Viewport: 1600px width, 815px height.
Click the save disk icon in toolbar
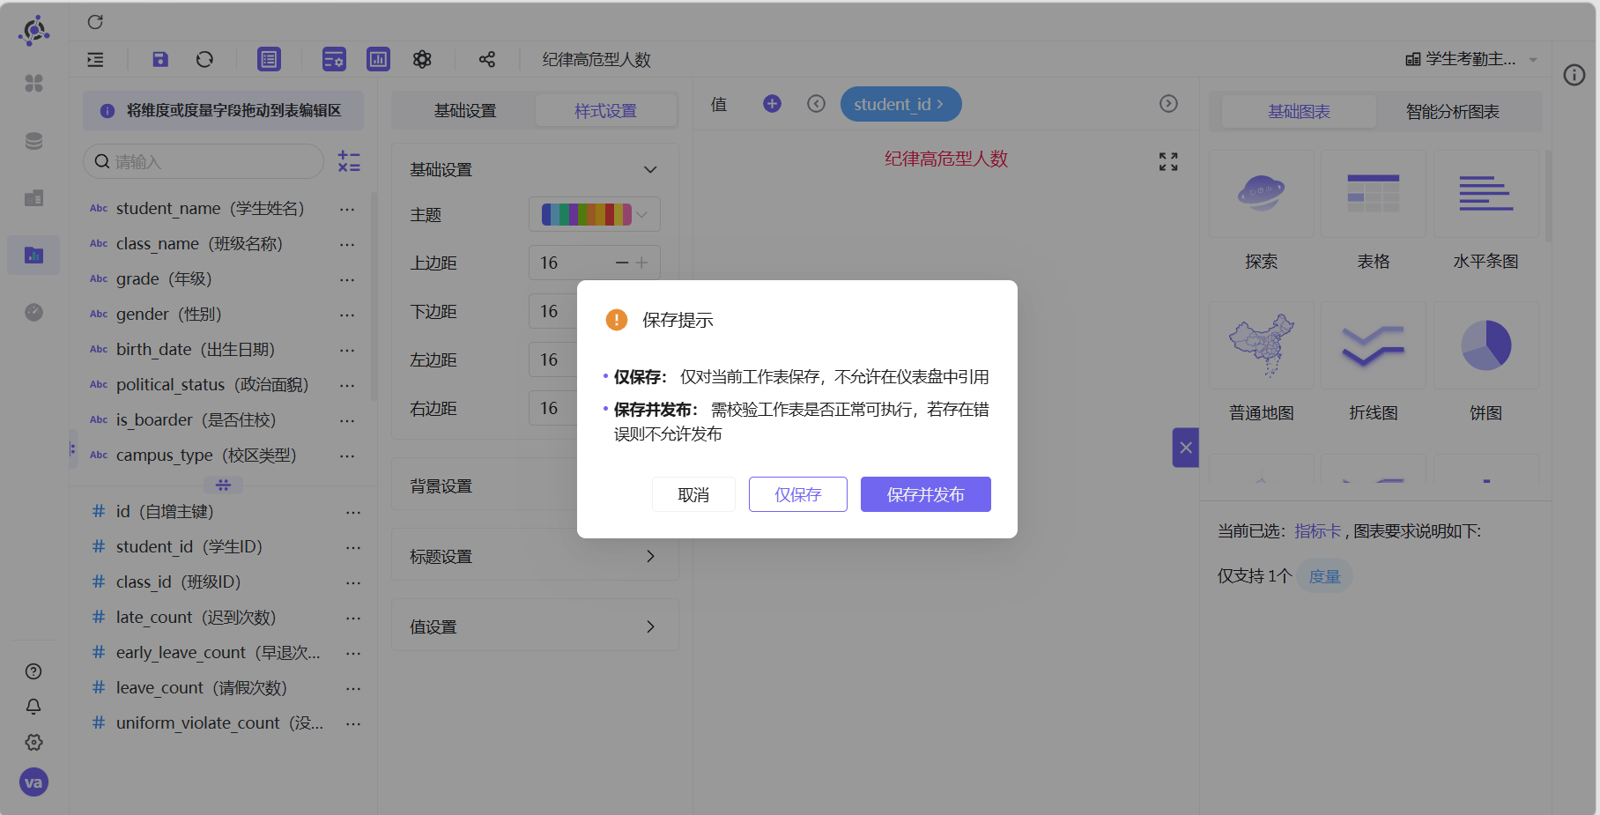click(159, 59)
